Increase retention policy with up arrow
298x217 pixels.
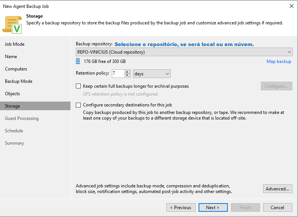click(127, 72)
